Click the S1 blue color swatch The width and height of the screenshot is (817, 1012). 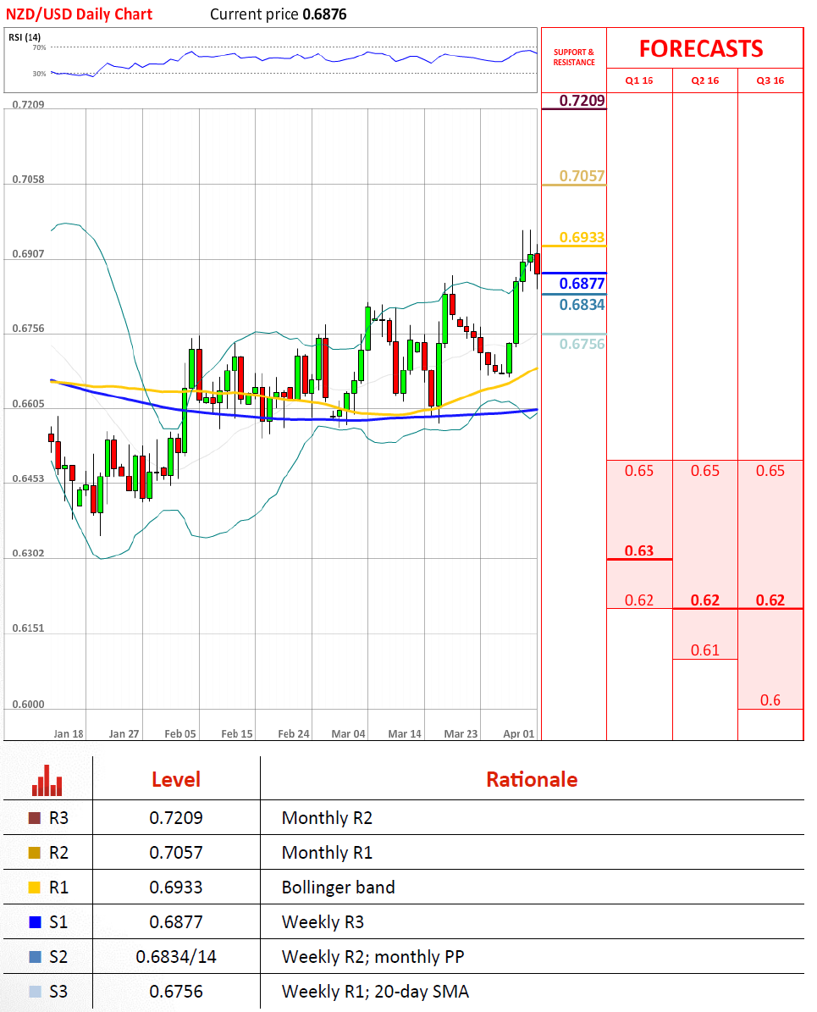(35, 921)
